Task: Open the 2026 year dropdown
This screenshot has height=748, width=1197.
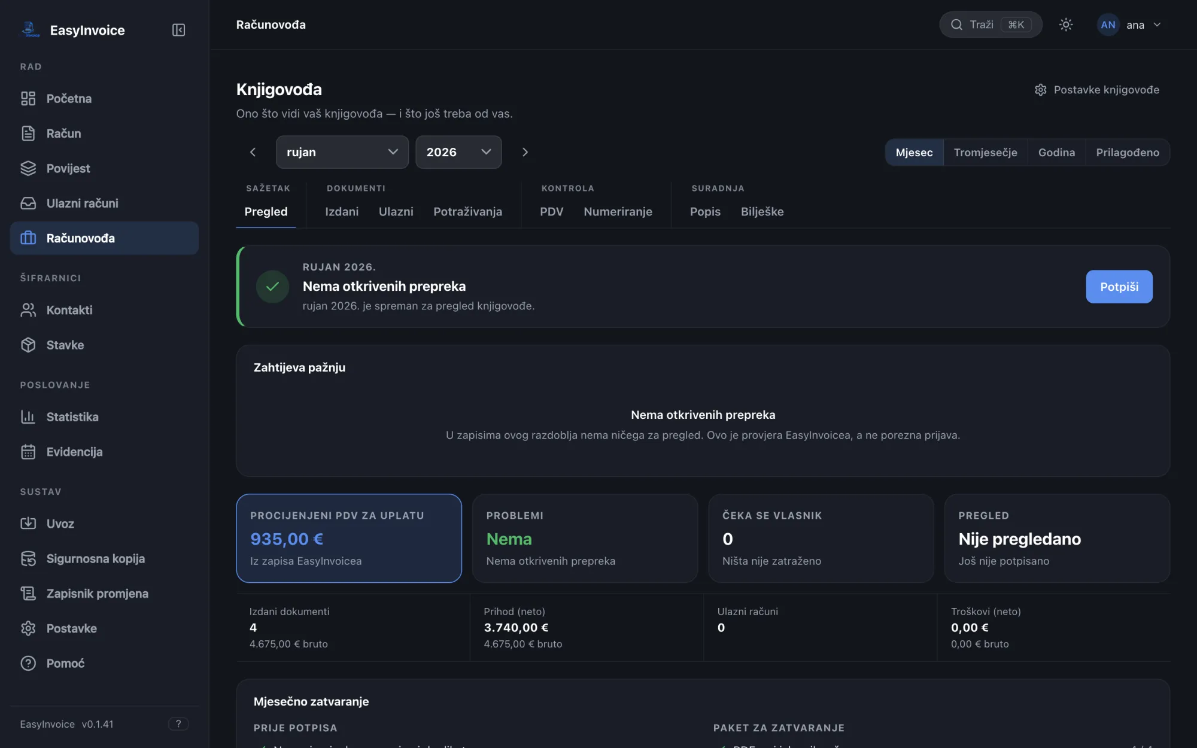Action: pos(458,152)
